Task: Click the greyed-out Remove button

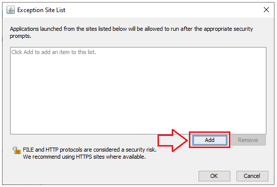Action: click(248, 140)
